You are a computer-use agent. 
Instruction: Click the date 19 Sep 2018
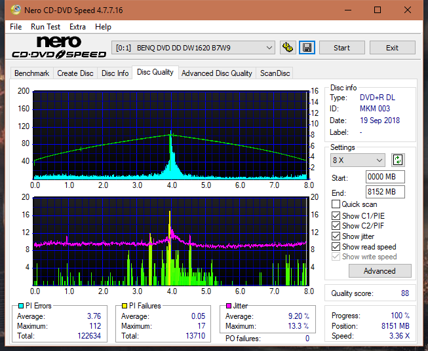(379, 120)
